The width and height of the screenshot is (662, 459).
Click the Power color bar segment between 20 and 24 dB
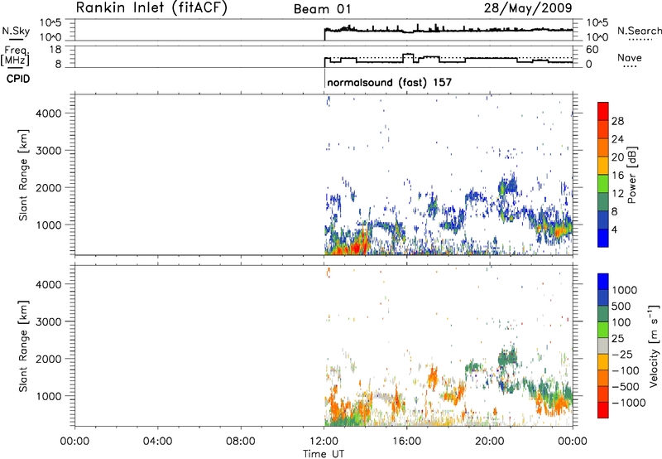click(x=603, y=147)
